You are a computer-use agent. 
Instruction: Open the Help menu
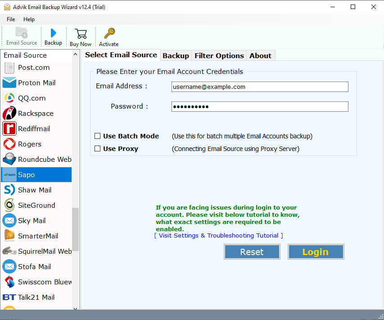coord(29,19)
